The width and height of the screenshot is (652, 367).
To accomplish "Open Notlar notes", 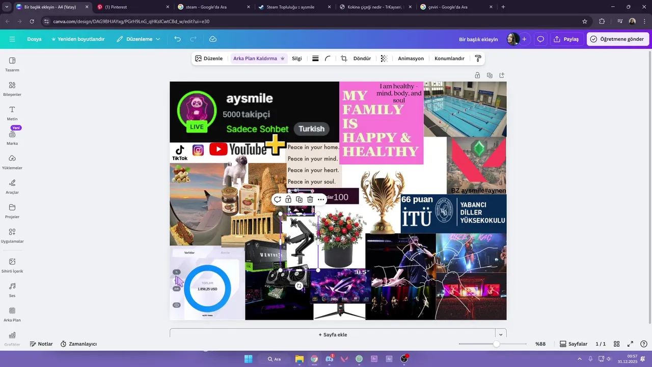I will point(41,344).
